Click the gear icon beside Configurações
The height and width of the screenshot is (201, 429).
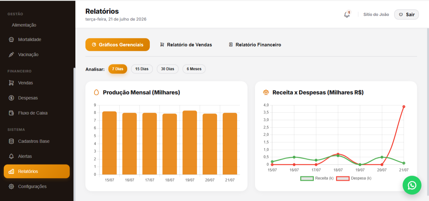tap(11, 187)
